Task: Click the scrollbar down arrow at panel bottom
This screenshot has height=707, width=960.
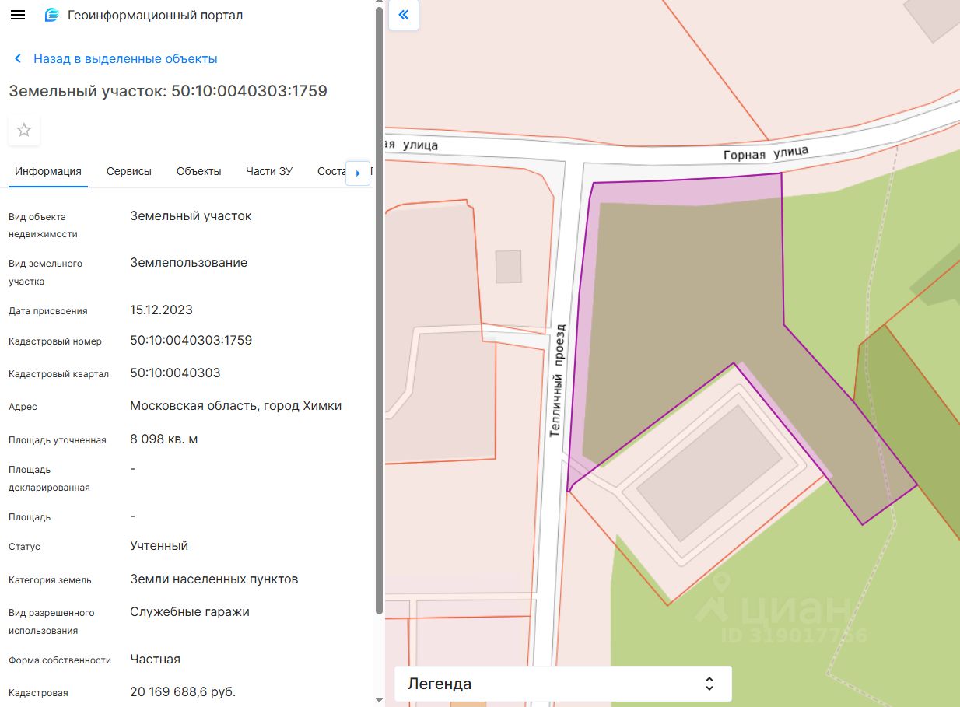Action: pos(379,702)
